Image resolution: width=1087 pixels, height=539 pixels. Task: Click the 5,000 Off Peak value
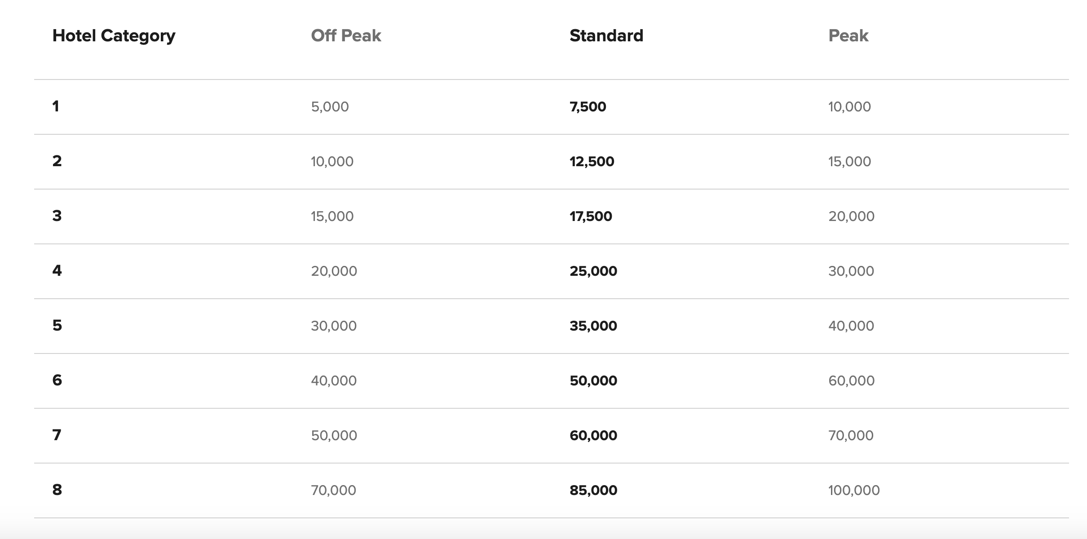pos(330,107)
